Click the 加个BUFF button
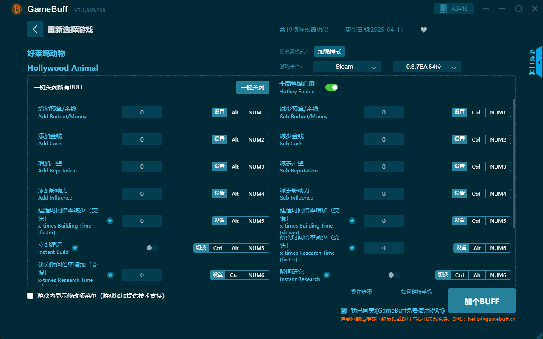Image resolution: width=543 pixels, height=339 pixels. 481,300
